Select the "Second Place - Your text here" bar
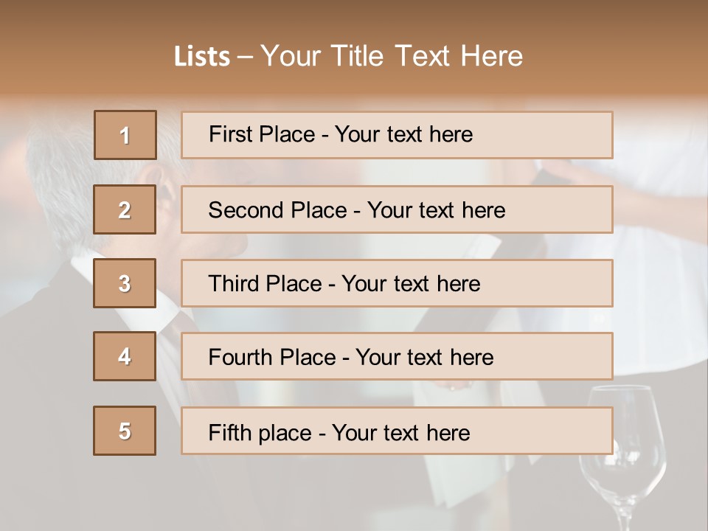 397,209
